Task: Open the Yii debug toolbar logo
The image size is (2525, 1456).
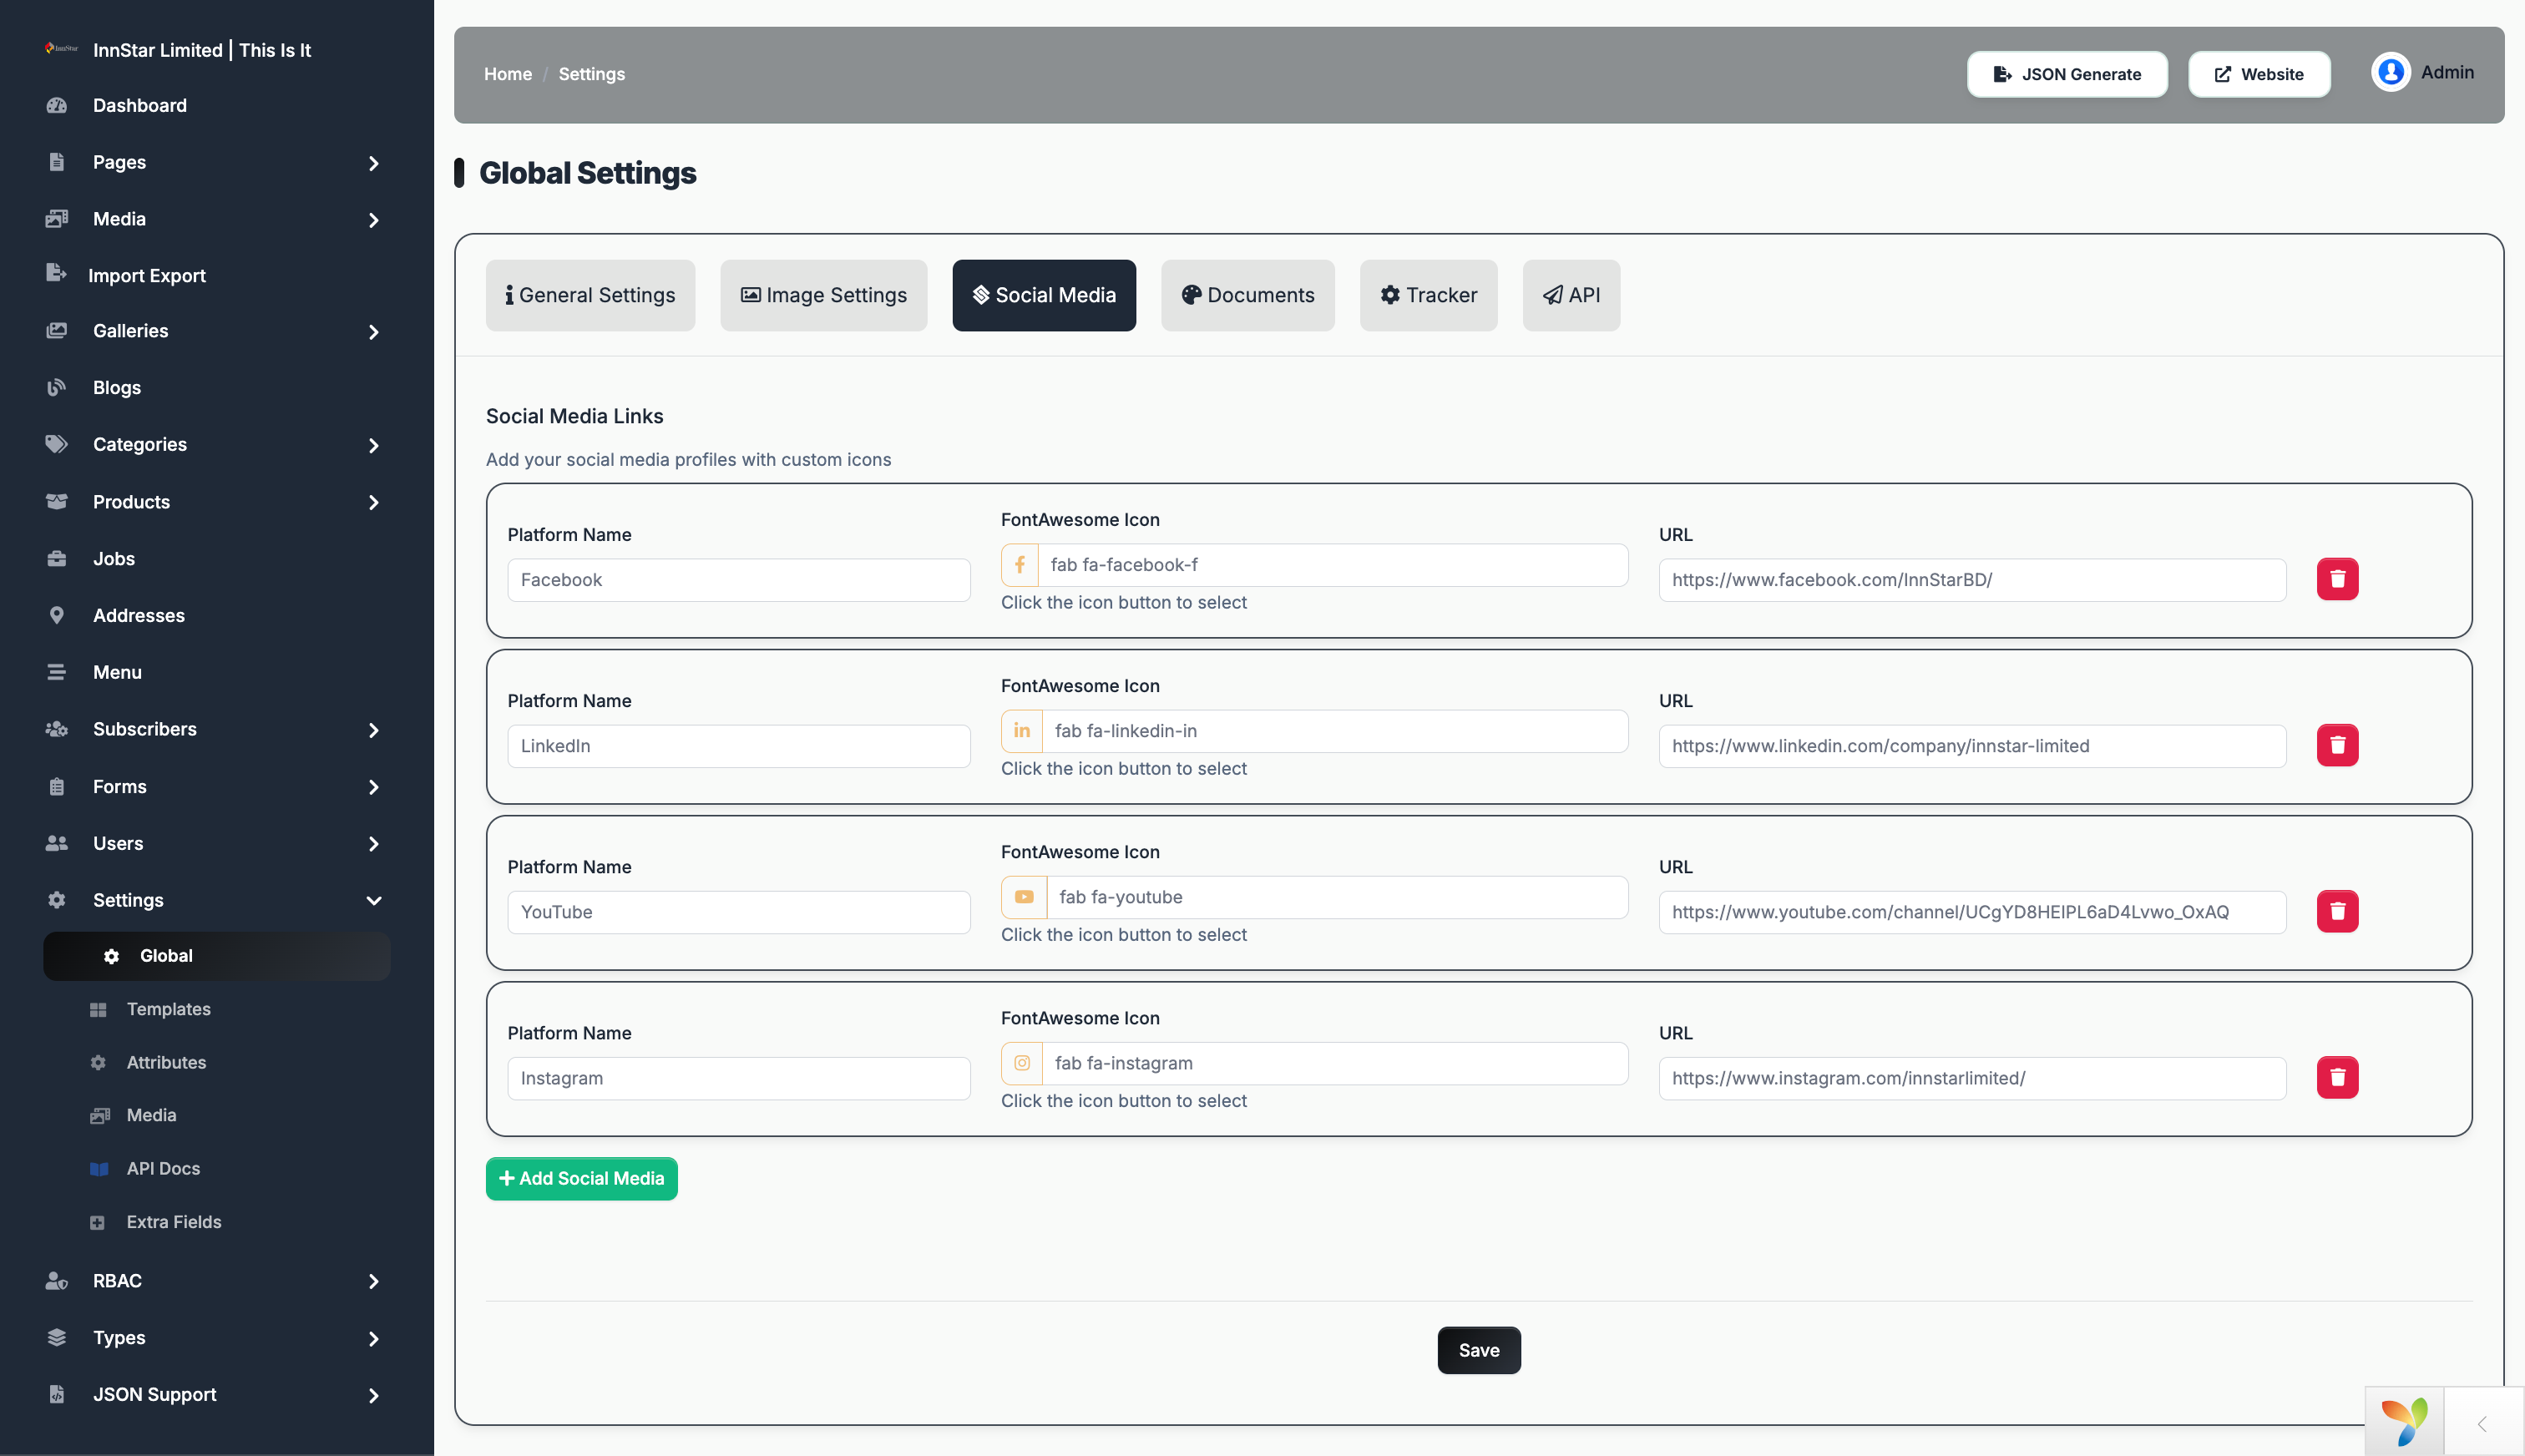Action: (x=2404, y=1421)
